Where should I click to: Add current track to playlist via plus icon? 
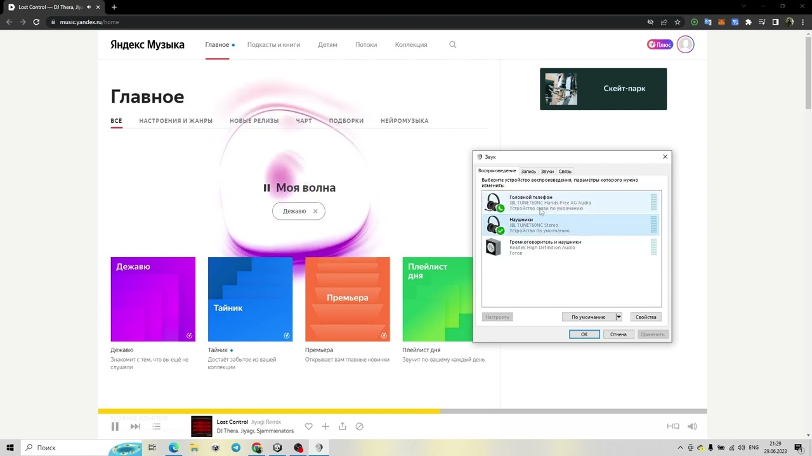[325, 427]
